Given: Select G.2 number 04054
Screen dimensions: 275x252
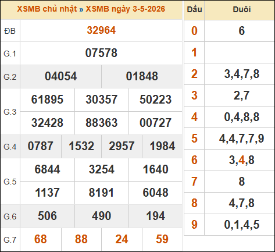Looking at the screenshot, I should (x=61, y=76).
